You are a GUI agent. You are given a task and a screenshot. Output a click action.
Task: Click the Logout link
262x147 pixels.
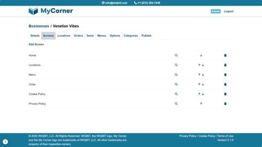click(x=228, y=11)
